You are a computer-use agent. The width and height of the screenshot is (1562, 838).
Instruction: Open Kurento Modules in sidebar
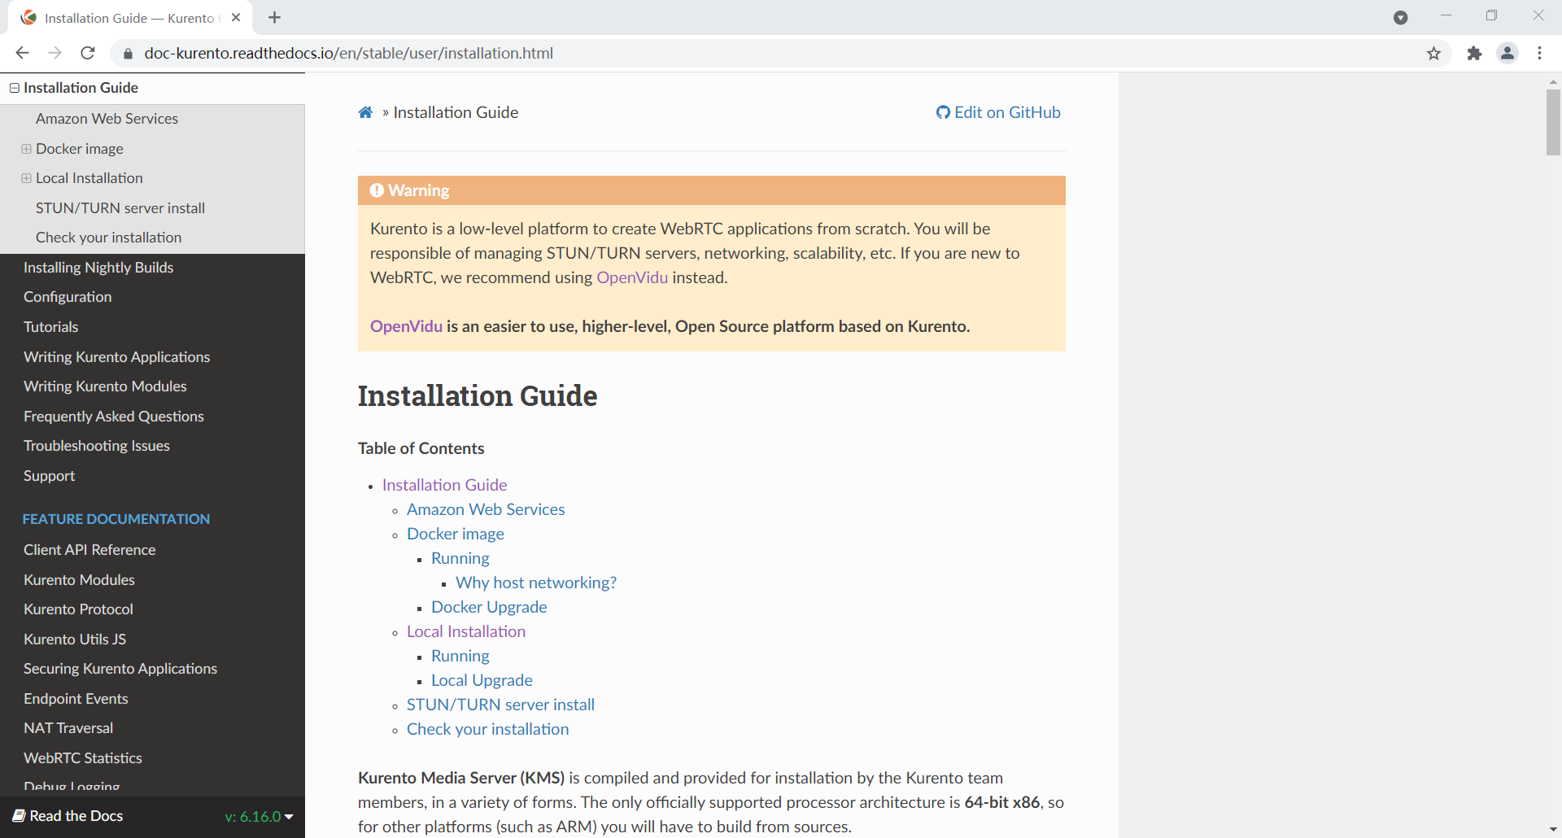tap(79, 580)
